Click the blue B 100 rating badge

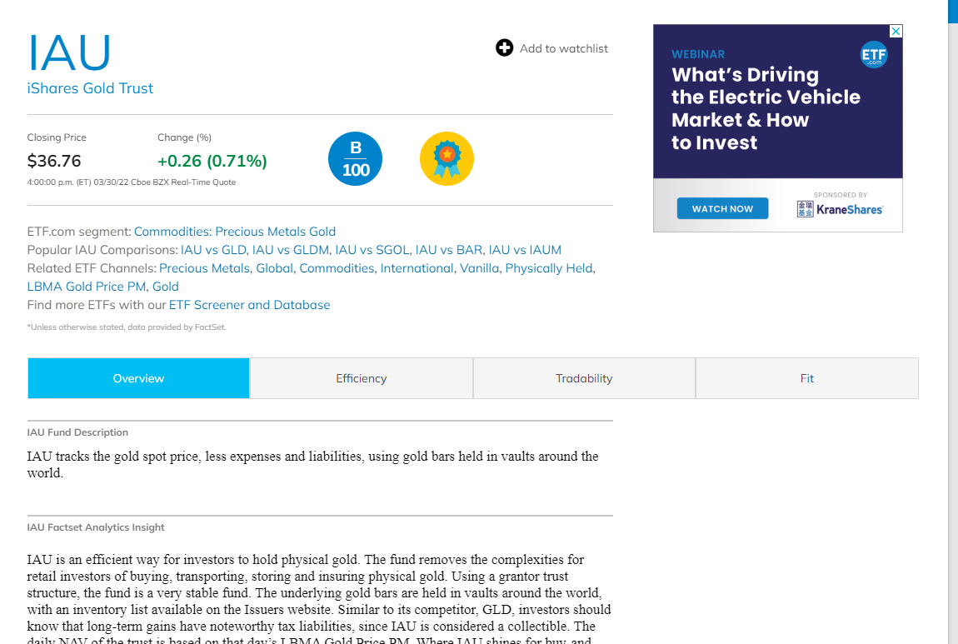(x=355, y=159)
